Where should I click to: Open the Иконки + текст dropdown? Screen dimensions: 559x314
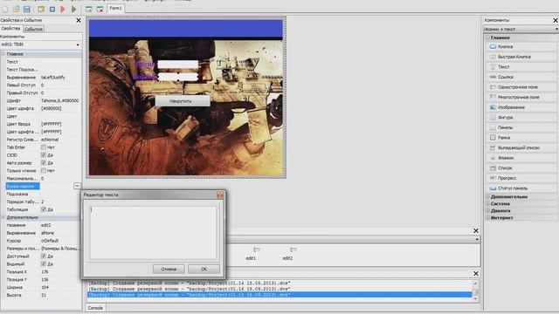556,29
